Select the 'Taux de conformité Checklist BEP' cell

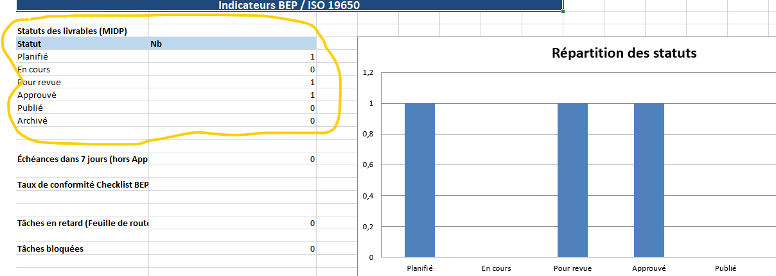[82, 185]
